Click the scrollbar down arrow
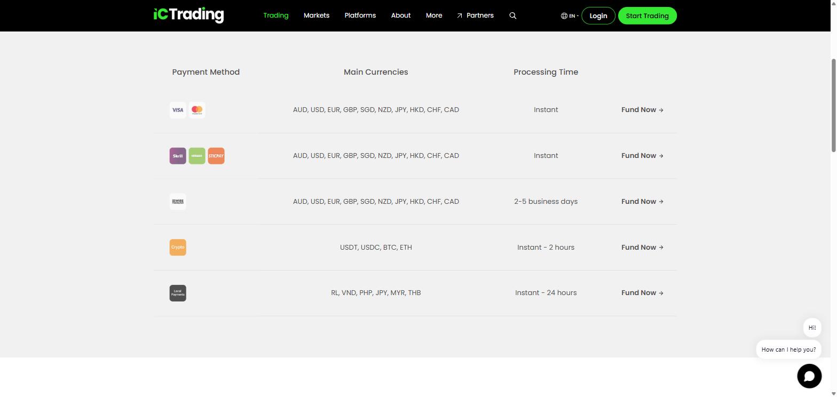Screen dimensions: 837x397 click(833, 394)
